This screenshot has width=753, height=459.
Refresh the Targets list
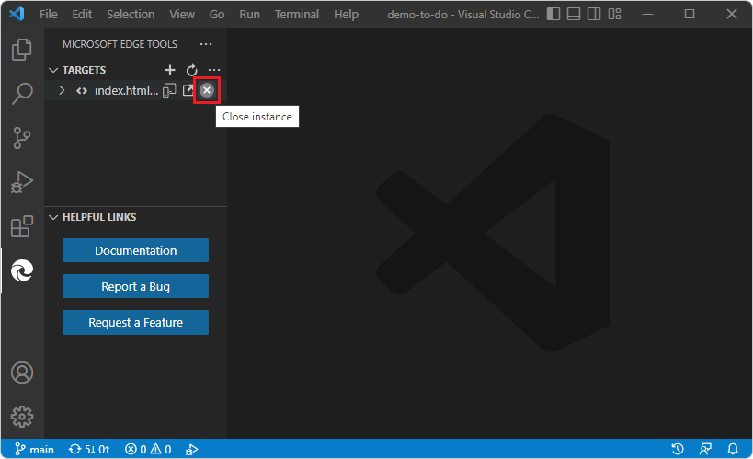point(191,70)
